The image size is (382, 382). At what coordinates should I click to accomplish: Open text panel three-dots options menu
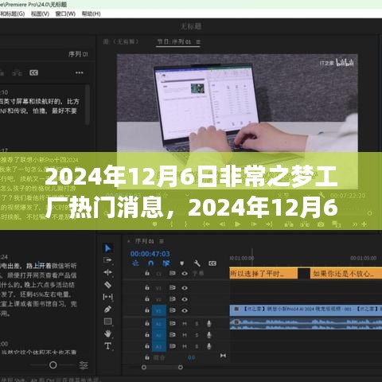79,72
